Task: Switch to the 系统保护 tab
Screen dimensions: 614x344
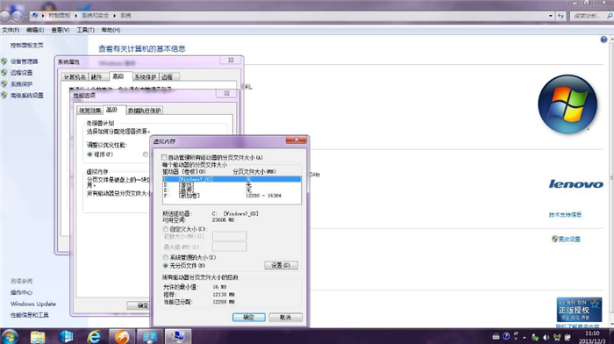Action: tap(146, 77)
